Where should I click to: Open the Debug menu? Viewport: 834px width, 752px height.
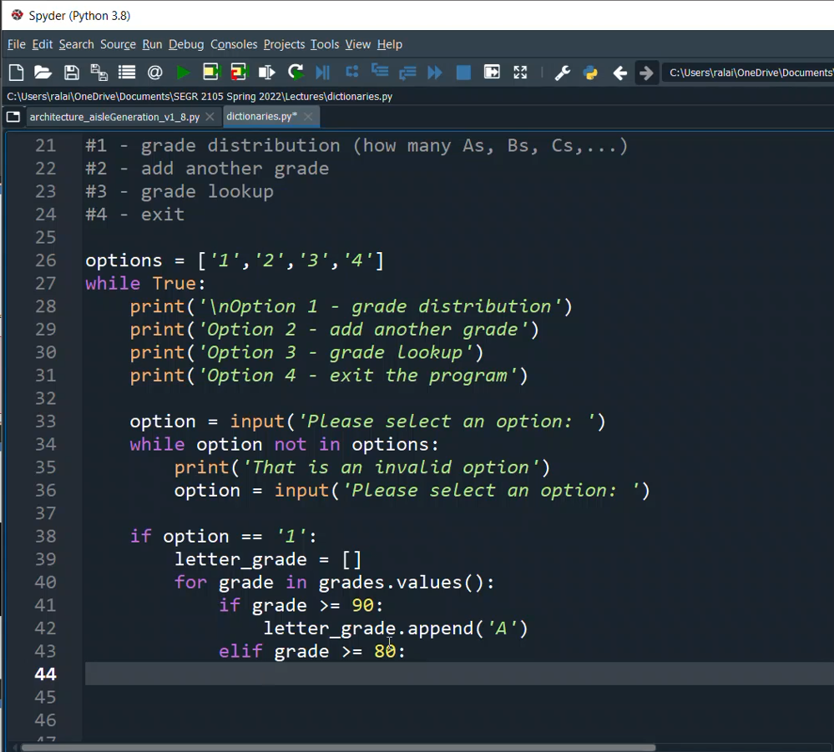point(186,44)
